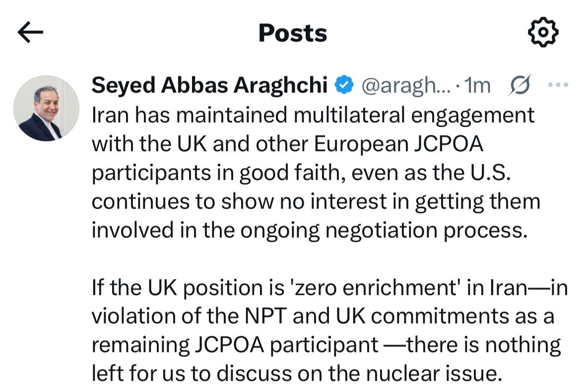Click the paragraph starting "Iran has maintained"
Image resolution: width=585 pixels, height=390 pixels.
click(313, 173)
